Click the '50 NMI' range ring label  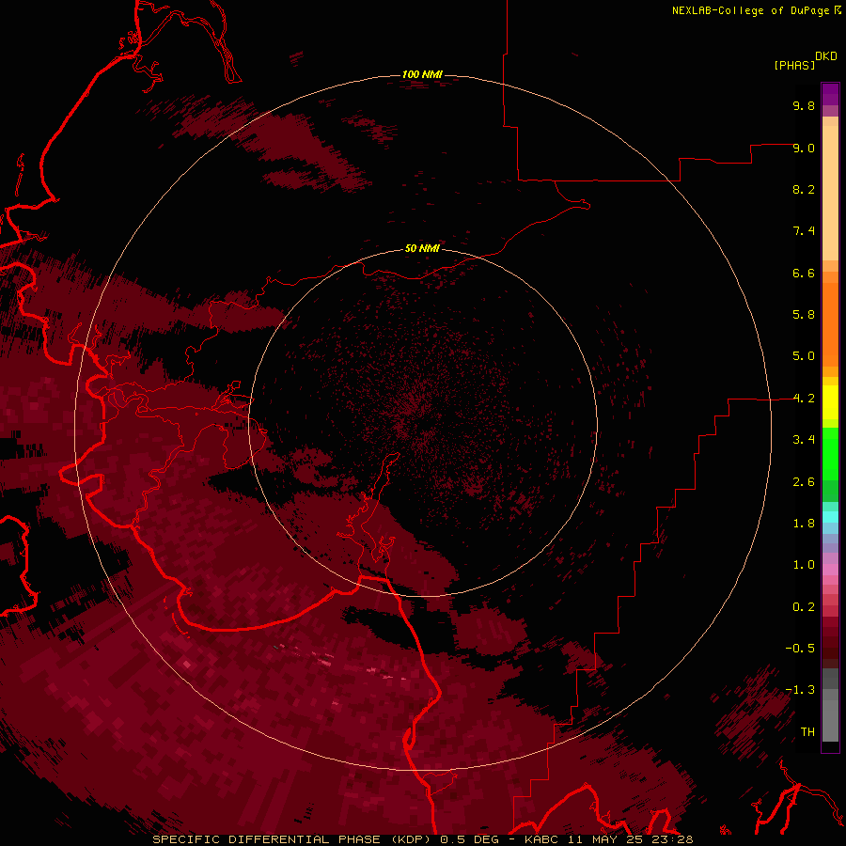coord(422,249)
